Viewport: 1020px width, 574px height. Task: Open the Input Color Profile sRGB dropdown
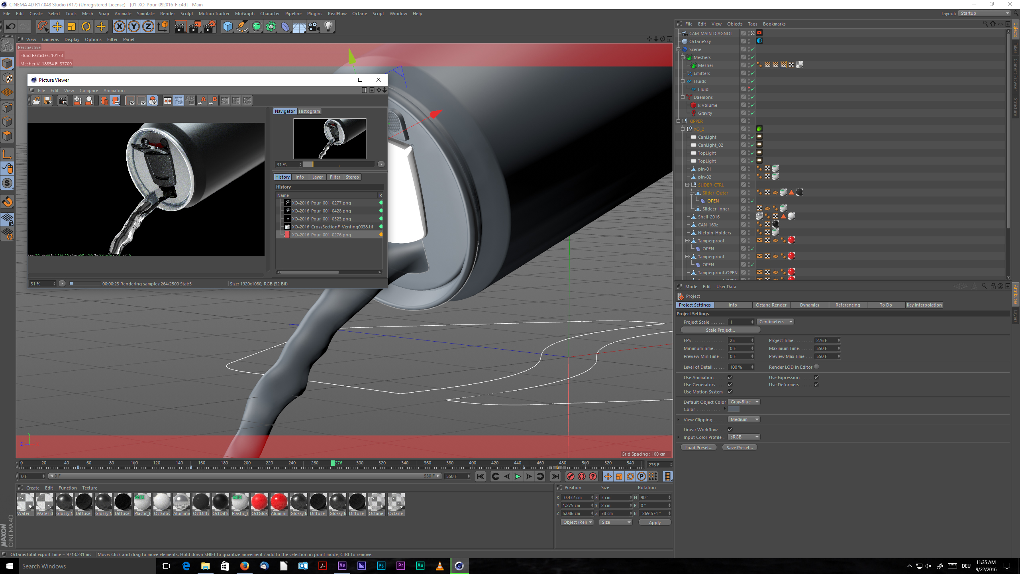click(x=744, y=437)
